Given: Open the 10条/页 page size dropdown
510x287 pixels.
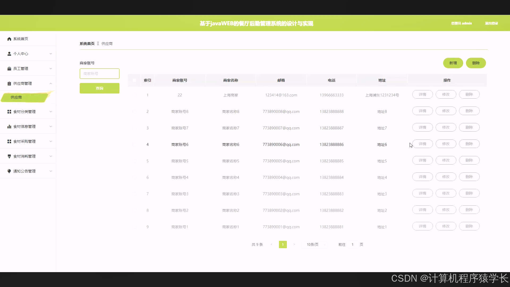Looking at the screenshot, I should click(315, 244).
